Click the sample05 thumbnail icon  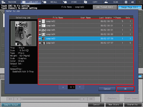coord(43,30)
